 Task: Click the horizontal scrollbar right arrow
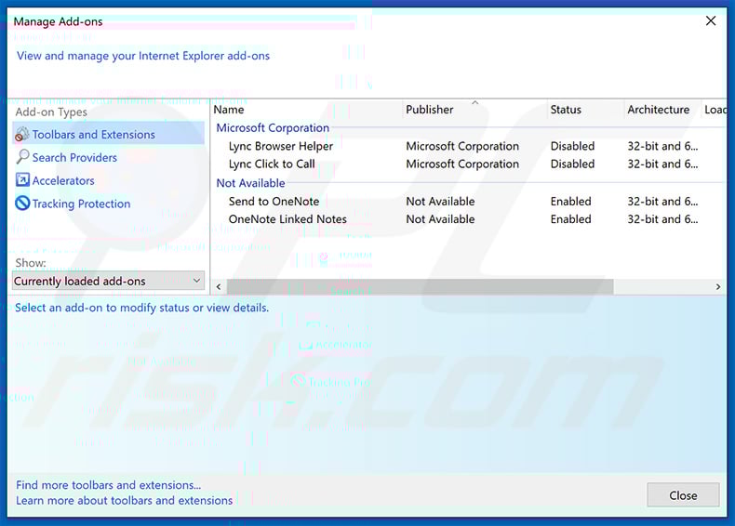pyautogui.click(x=718, y=286)
